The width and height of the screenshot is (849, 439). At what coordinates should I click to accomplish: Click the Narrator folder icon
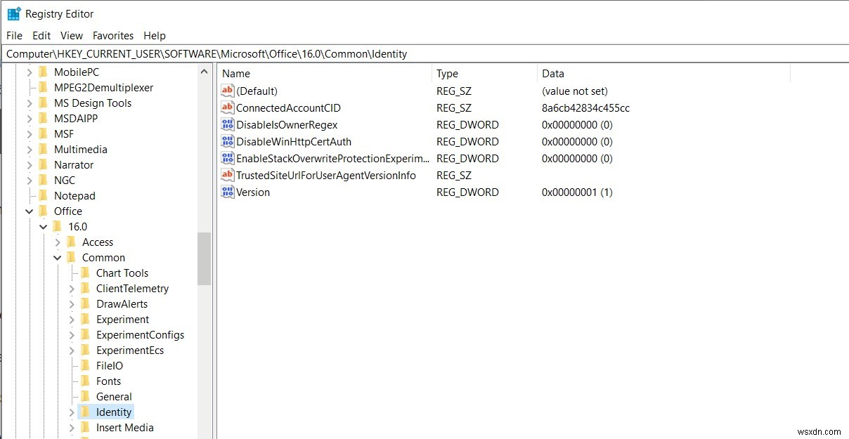pyautogui.click(x=44, y=164)
